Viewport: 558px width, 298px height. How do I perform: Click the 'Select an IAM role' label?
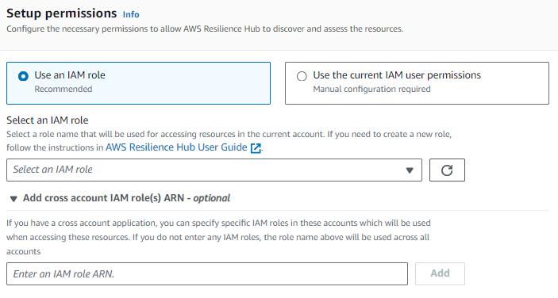coord(48,120)
